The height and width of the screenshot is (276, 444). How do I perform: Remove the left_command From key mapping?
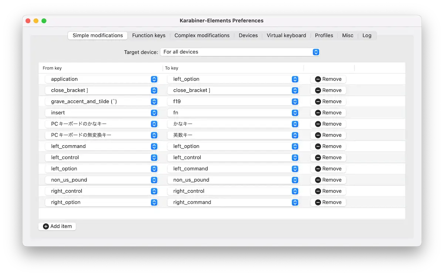tap(328, 146)
